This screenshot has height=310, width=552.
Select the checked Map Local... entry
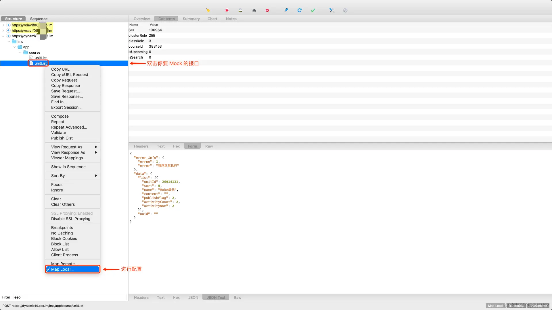tap(72, 269)
